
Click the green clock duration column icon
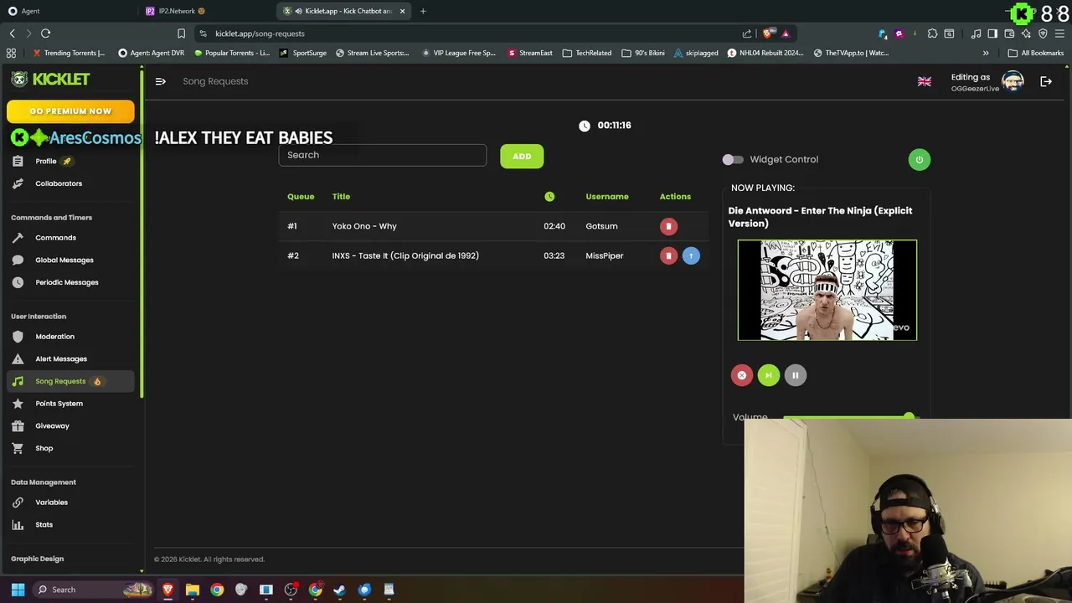(x=549, y=197)
